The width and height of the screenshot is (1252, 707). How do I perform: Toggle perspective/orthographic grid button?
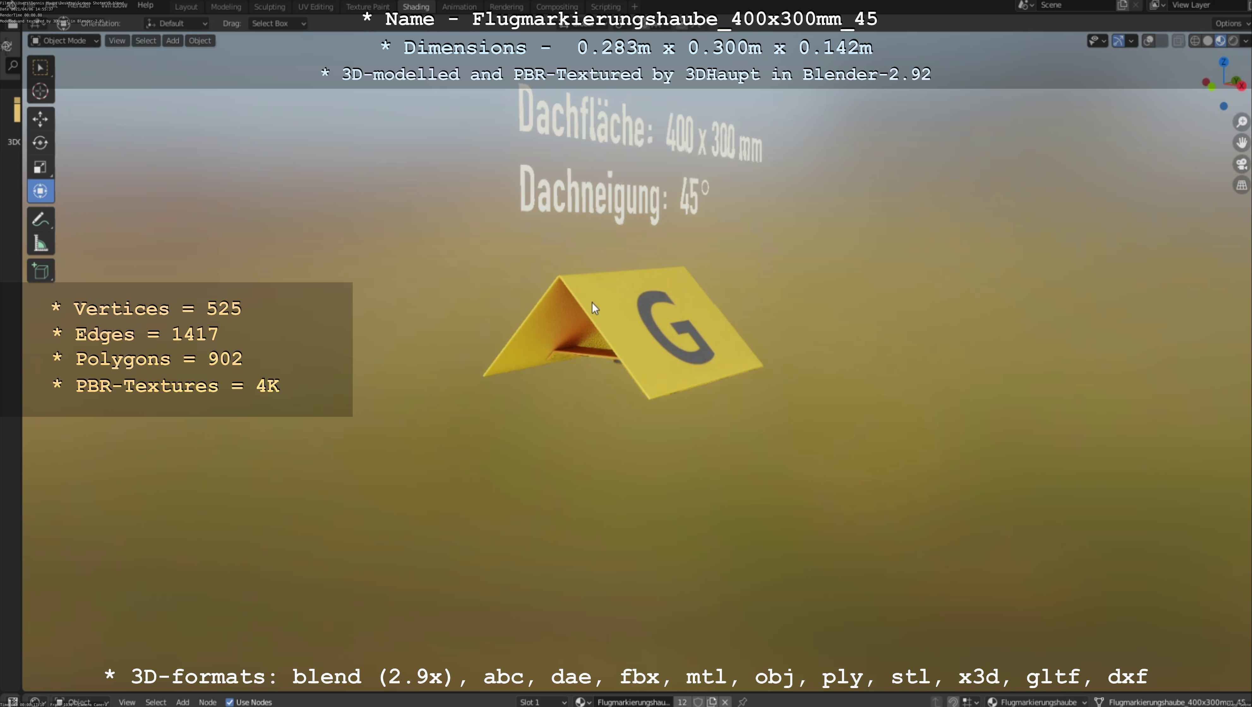pos(1241,185)
